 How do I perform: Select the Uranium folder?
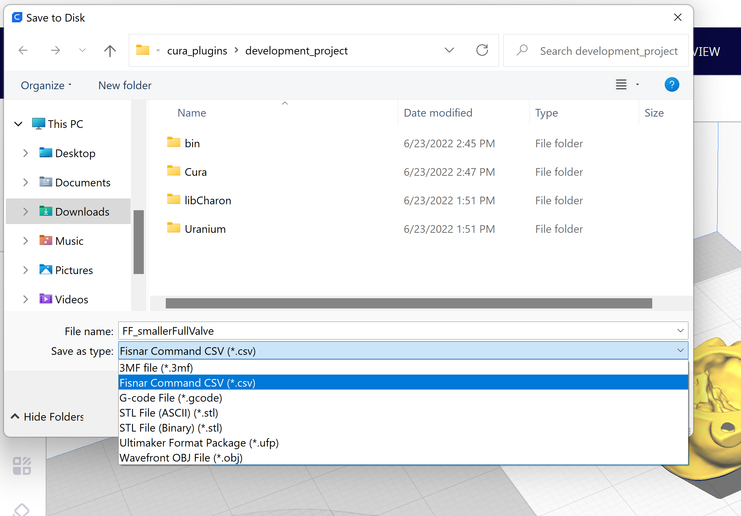[205, 229]
